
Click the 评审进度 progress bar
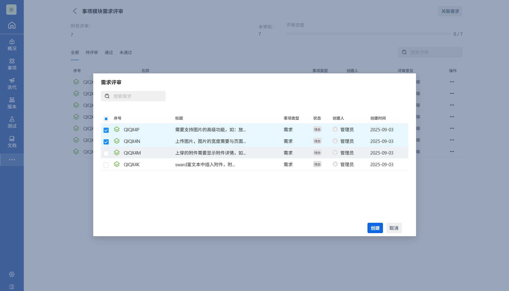point(368,34)
